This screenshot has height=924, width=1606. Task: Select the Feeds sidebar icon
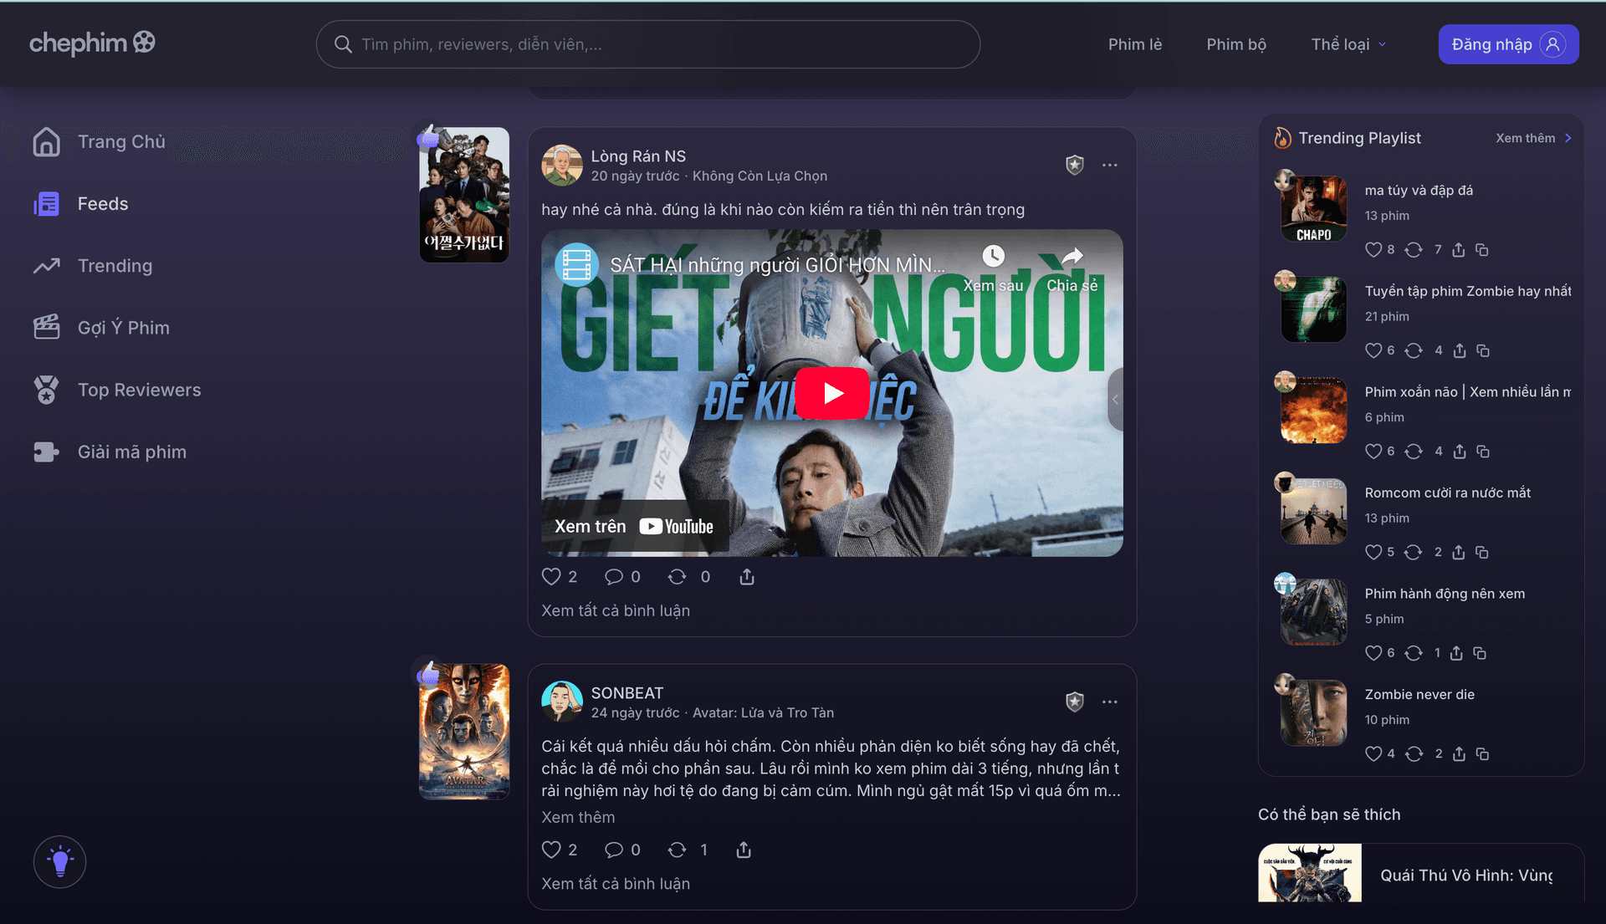point(47,203)
